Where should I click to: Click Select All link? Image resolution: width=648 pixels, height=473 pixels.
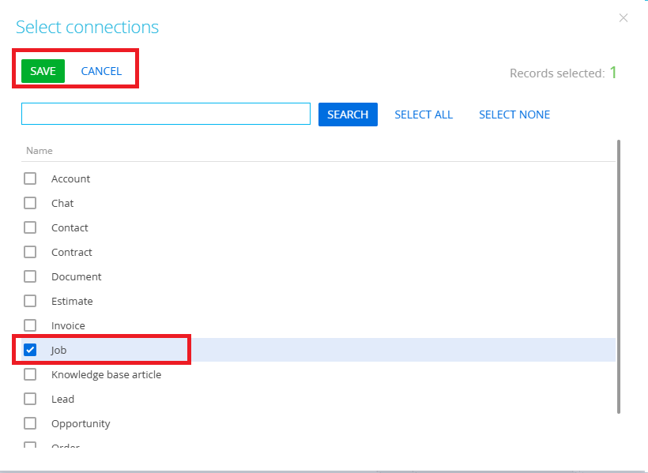point(424,114)
